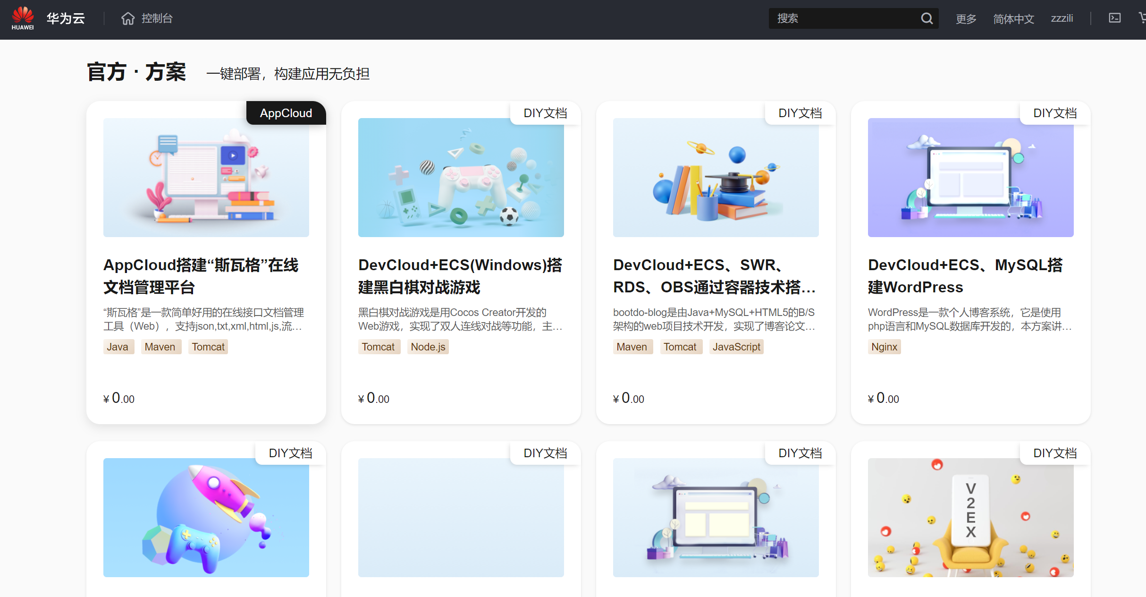Screen dimensions: 1146x597
Task: Click the search magnifier icon
Action: (x=927, y=18)
